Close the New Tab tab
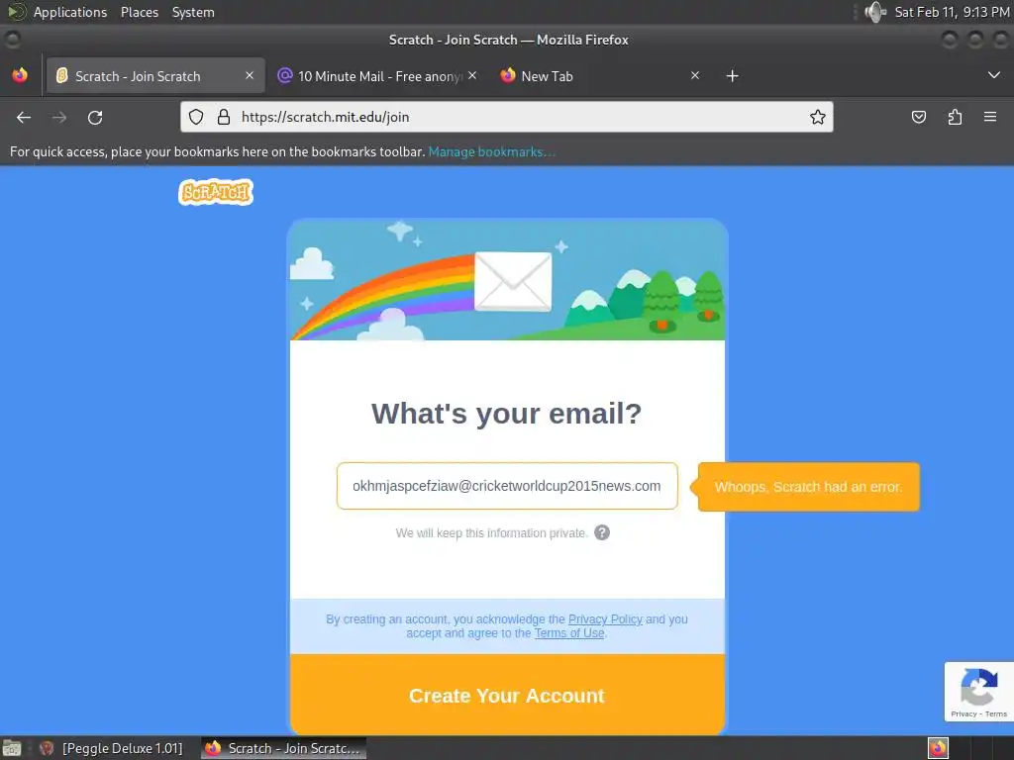1014x760 pixels. [695, 75]
